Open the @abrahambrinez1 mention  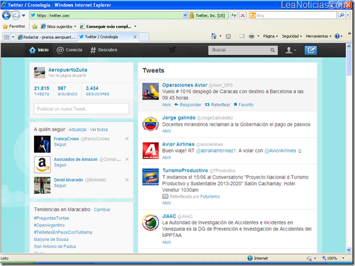[x=216, y=151]
